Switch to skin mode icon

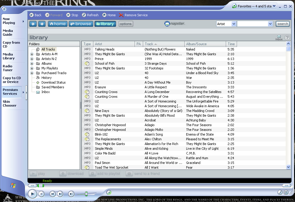[x=286, y=193]
